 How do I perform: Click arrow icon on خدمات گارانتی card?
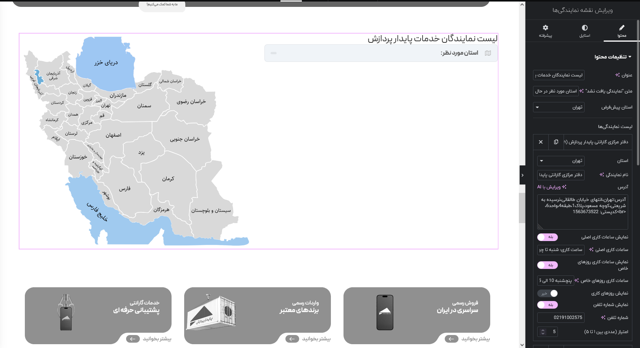click(x=133, y=339)
